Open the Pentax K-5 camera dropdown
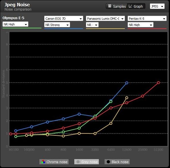 point(147,19)
